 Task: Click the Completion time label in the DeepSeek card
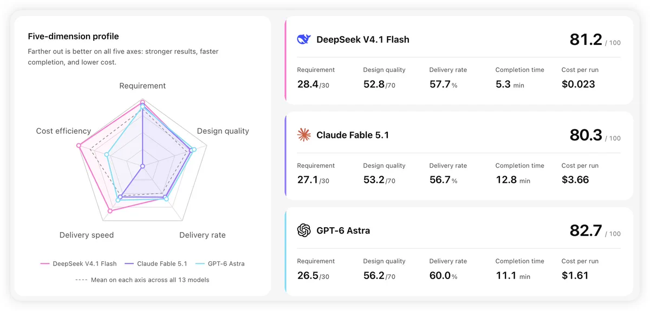click(520, 70)
